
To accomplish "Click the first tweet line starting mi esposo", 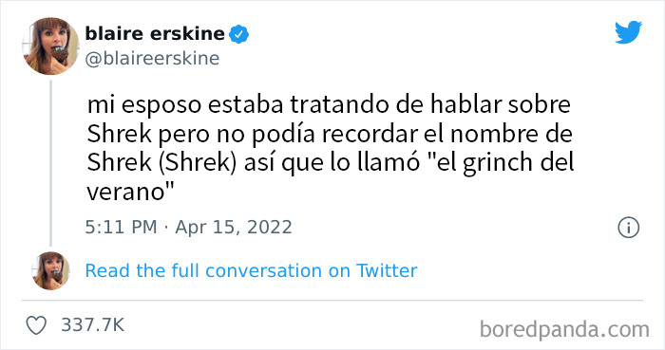I will tap(329, 104).
